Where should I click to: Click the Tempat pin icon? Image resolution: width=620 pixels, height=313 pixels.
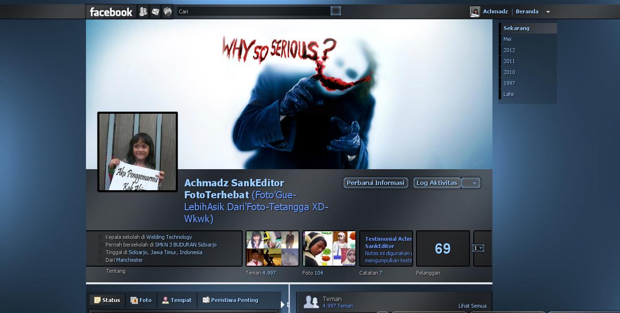[x=165, y=300]
